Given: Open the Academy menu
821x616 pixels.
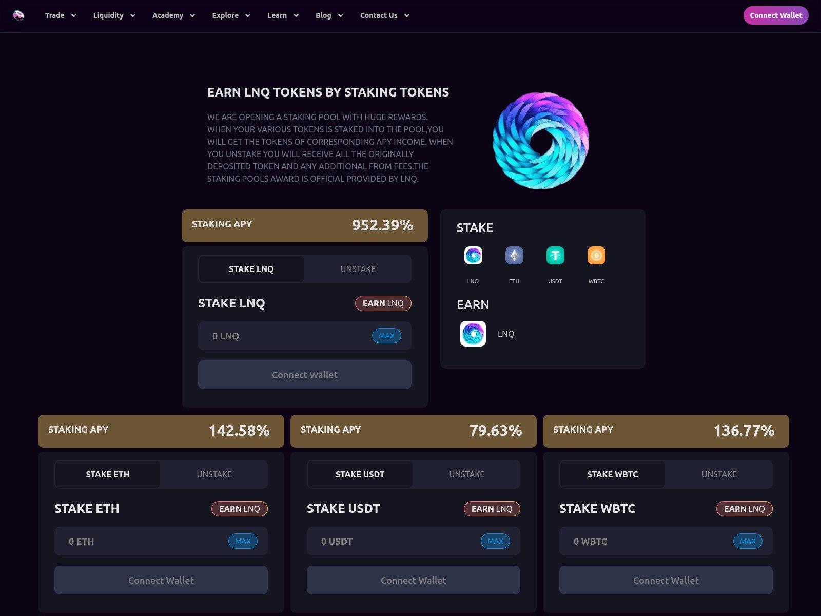Looking at the screenshot, I should pyautogui.click(x=173, y=15).
